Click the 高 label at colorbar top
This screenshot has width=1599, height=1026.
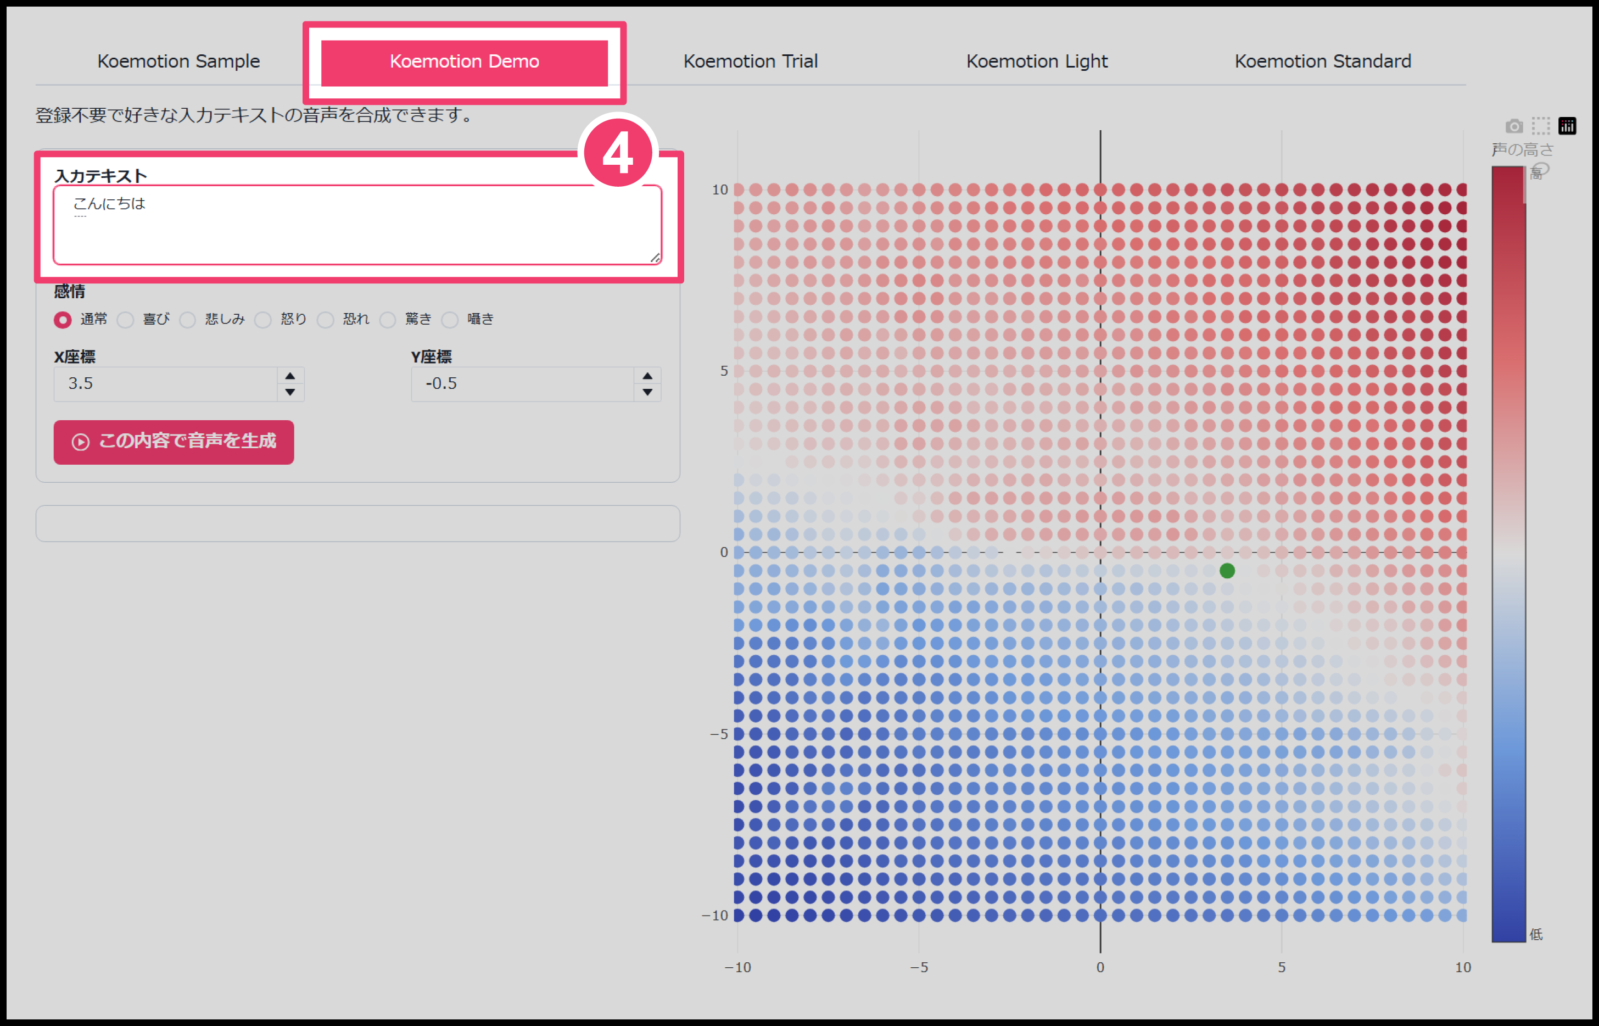(1536, 174)
